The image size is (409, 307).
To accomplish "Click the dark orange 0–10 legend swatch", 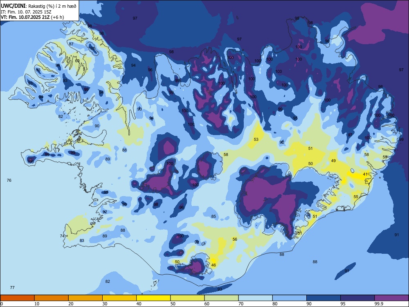I will pyautogui.click(x=17, y=298).
